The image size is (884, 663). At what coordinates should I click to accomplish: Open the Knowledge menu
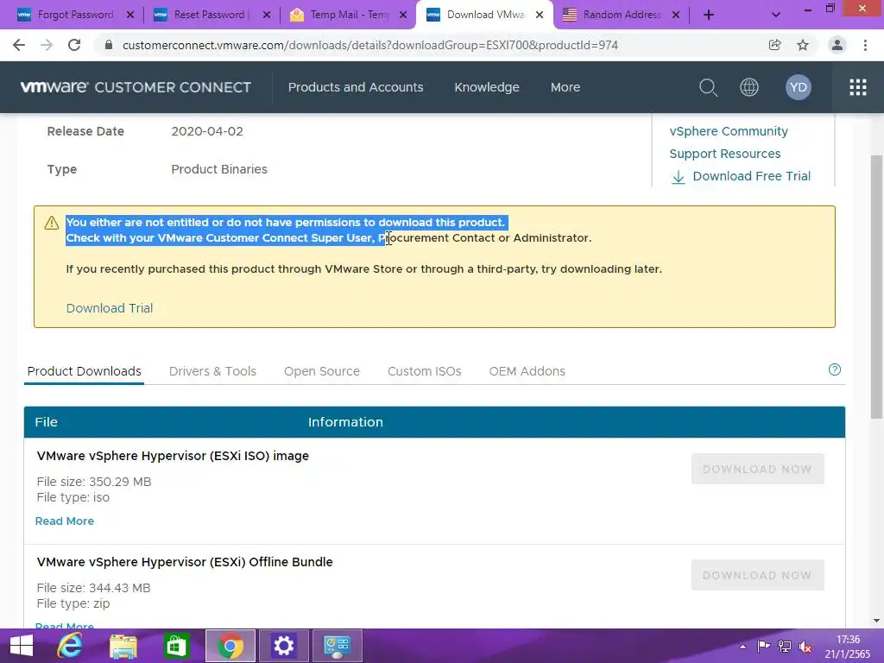[x=487, y=87]
